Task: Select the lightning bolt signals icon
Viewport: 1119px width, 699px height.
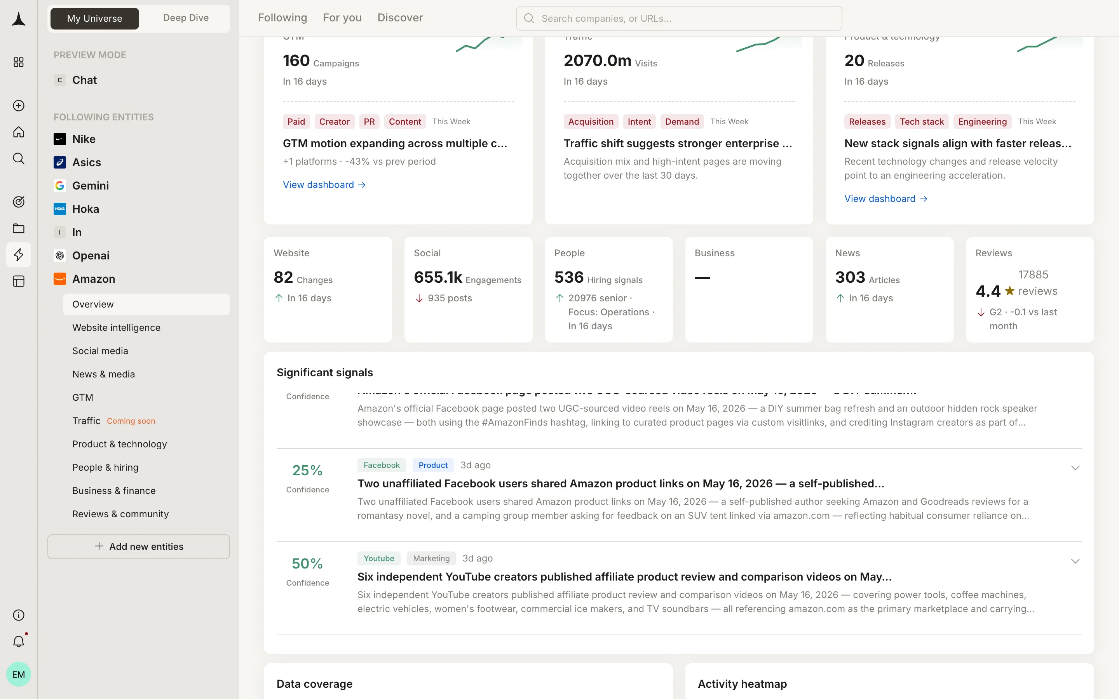Action: (19, 255)
